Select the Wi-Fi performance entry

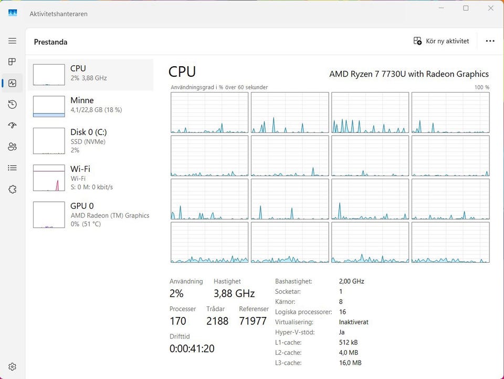tap(90, 178)
